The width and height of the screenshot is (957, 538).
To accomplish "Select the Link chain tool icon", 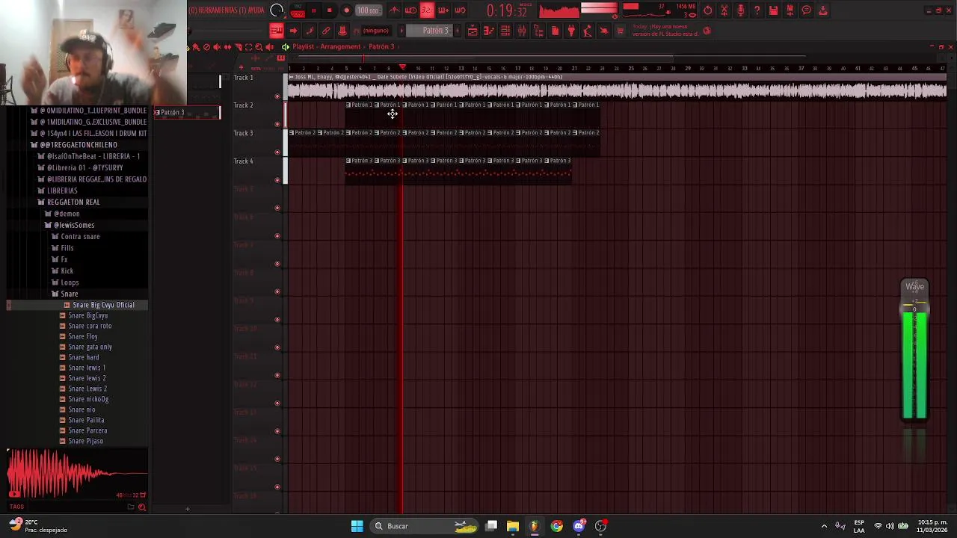I will (326, 31).
